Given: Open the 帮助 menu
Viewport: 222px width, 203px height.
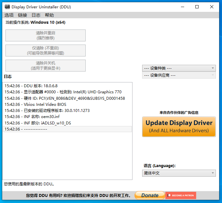Looking at the screenshot, I should coord(49,15).
